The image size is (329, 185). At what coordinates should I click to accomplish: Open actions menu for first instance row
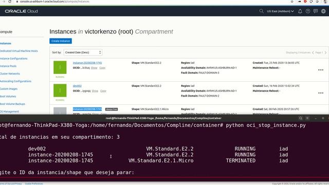pyautogui.click(x=321, y=70)
